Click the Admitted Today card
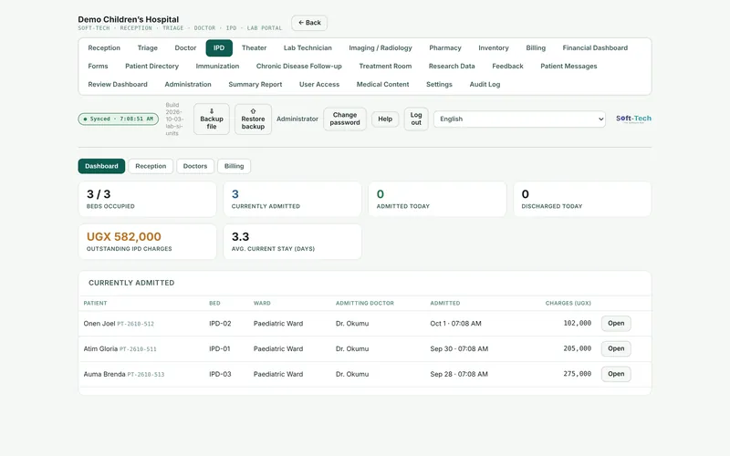The width and height of the screenshot is (730, 456). point(437,199)
